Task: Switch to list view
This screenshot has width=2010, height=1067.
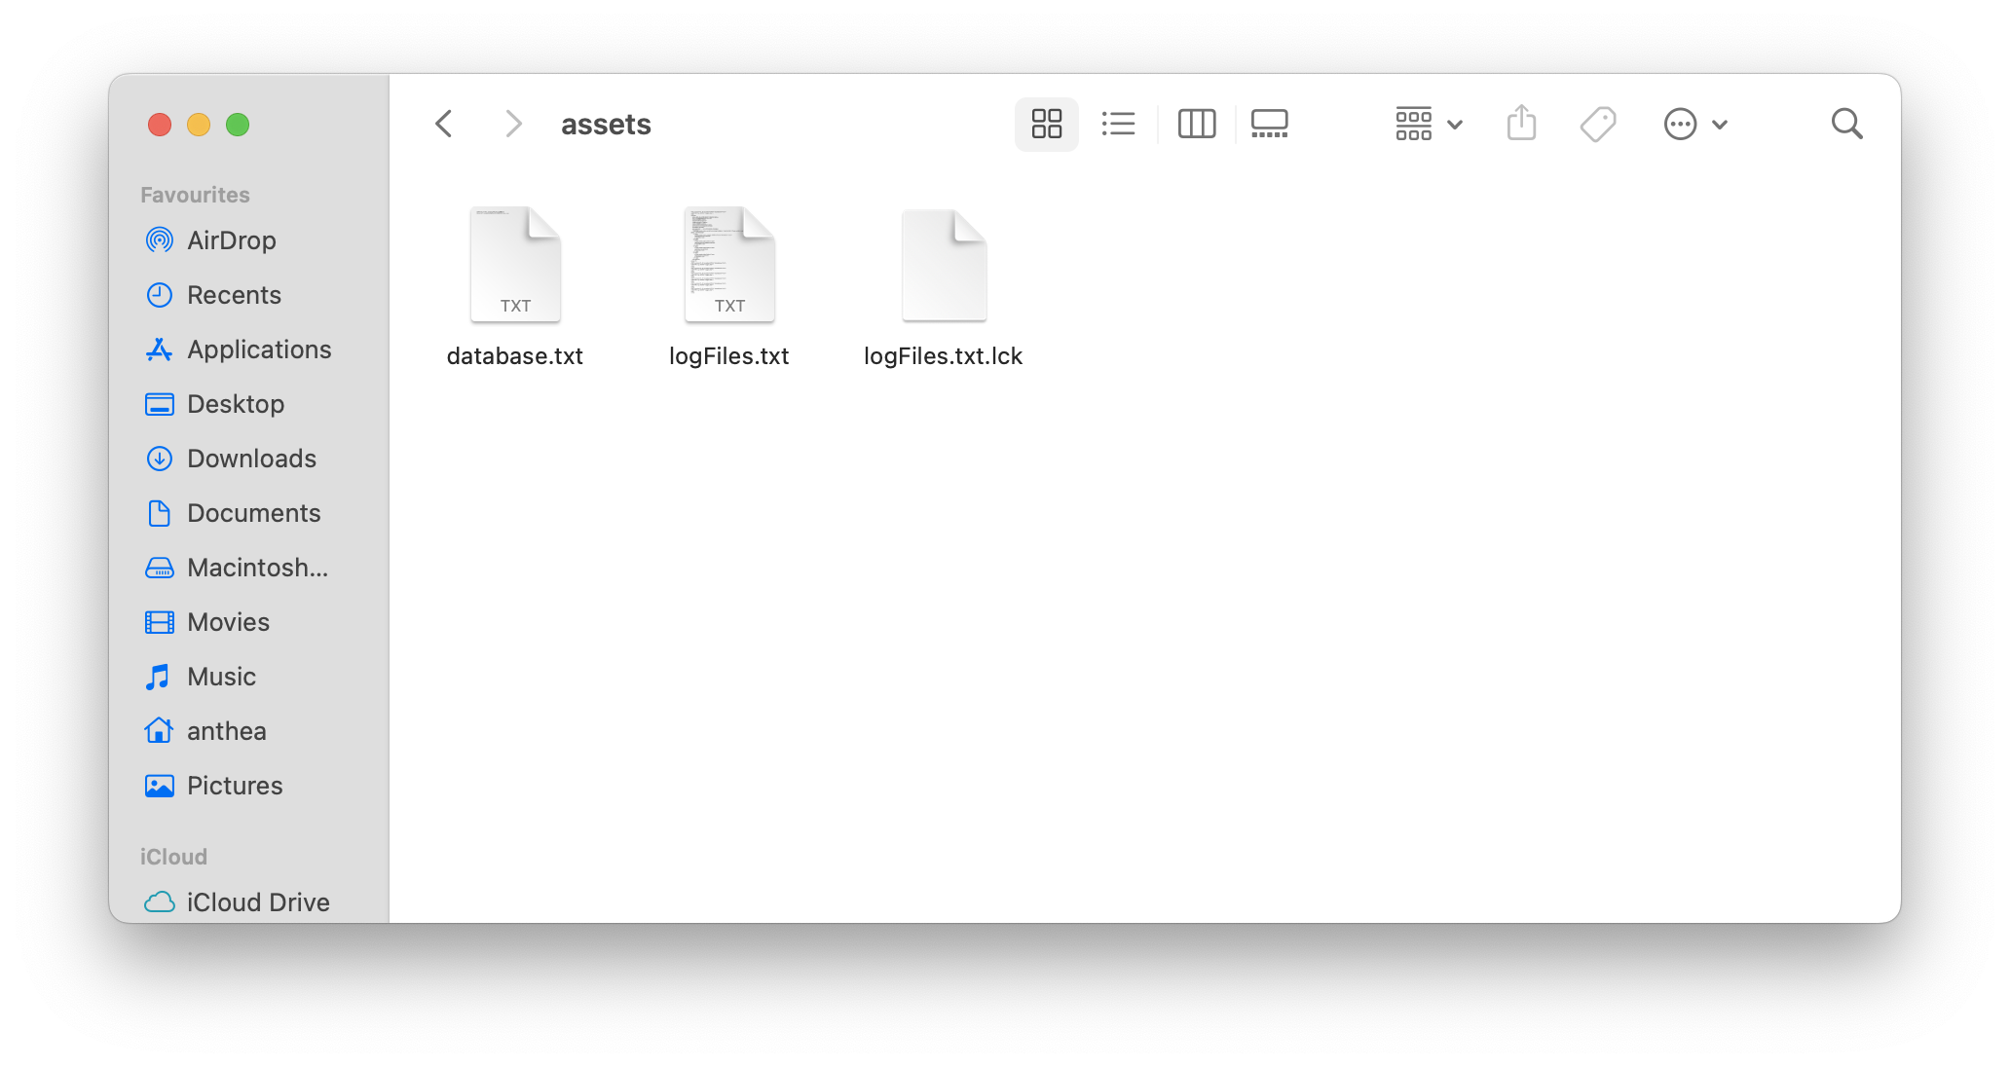Action: [1118, 124]
